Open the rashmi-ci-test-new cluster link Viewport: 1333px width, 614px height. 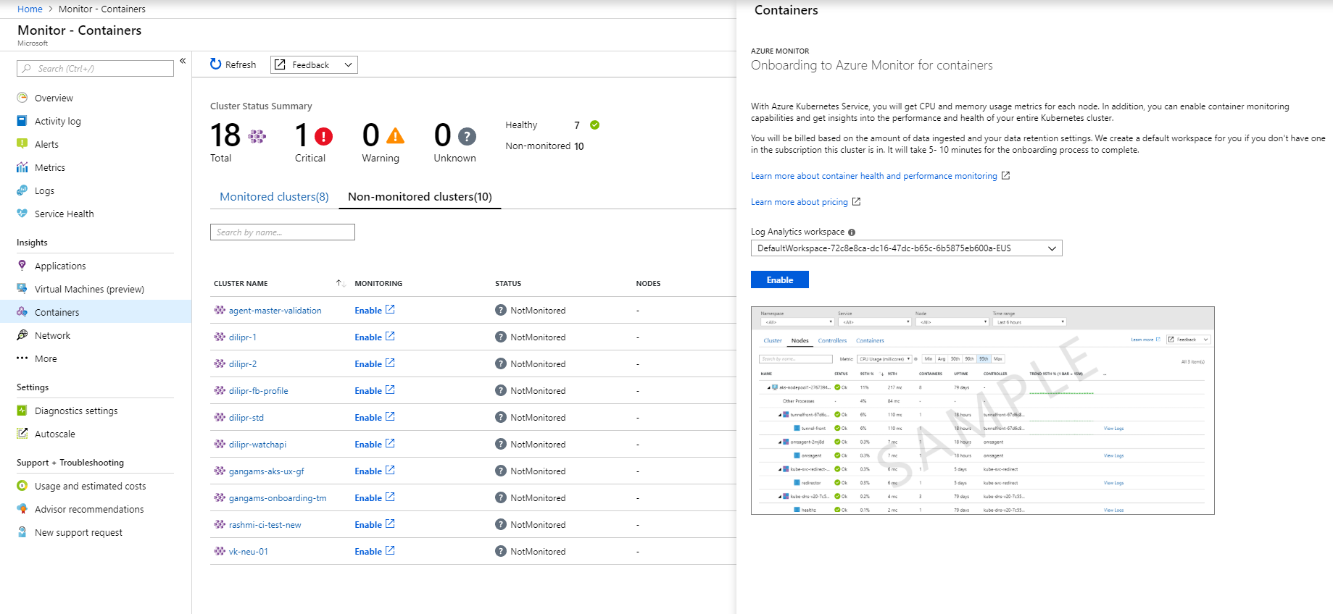point(265,525)
